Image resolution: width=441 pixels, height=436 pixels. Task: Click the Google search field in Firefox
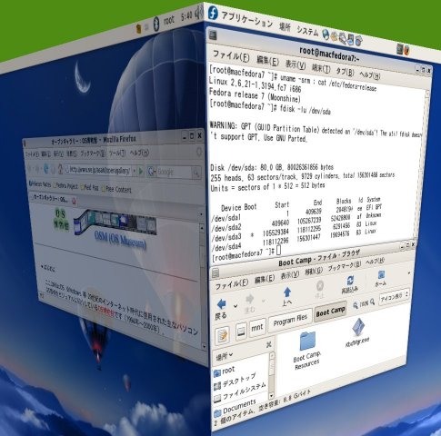174,173
